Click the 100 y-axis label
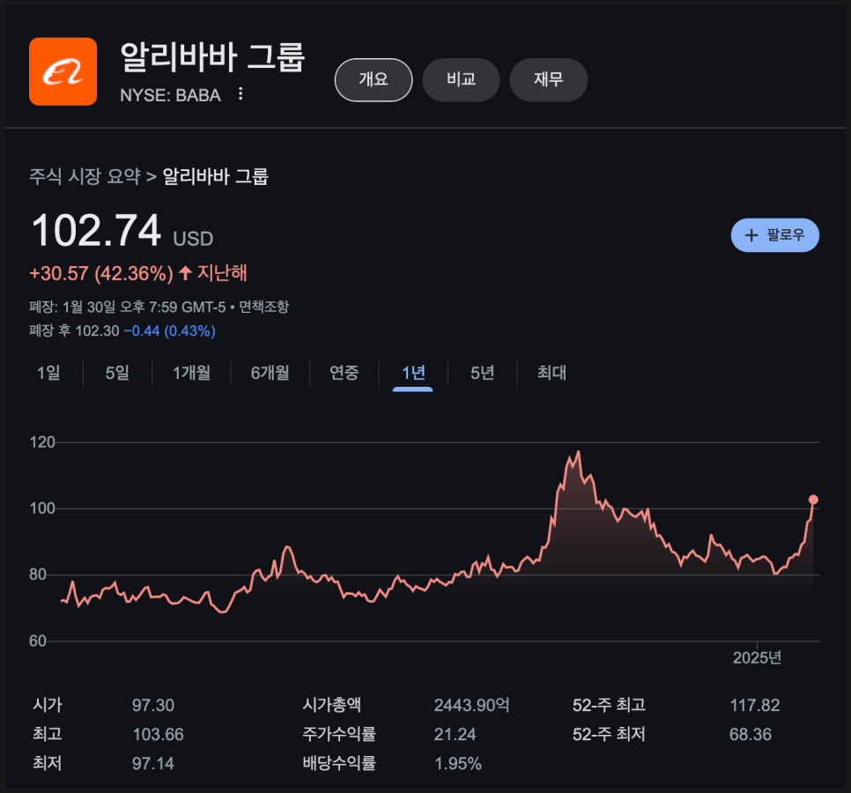 tap(42, 508)
